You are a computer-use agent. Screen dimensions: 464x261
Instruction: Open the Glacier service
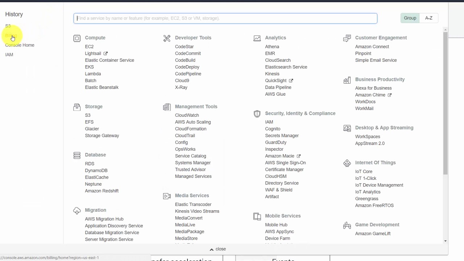pyautogui.click(x=92, y=129)
